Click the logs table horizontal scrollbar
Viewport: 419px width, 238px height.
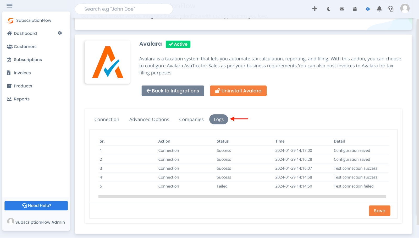[x=242, y=197]
